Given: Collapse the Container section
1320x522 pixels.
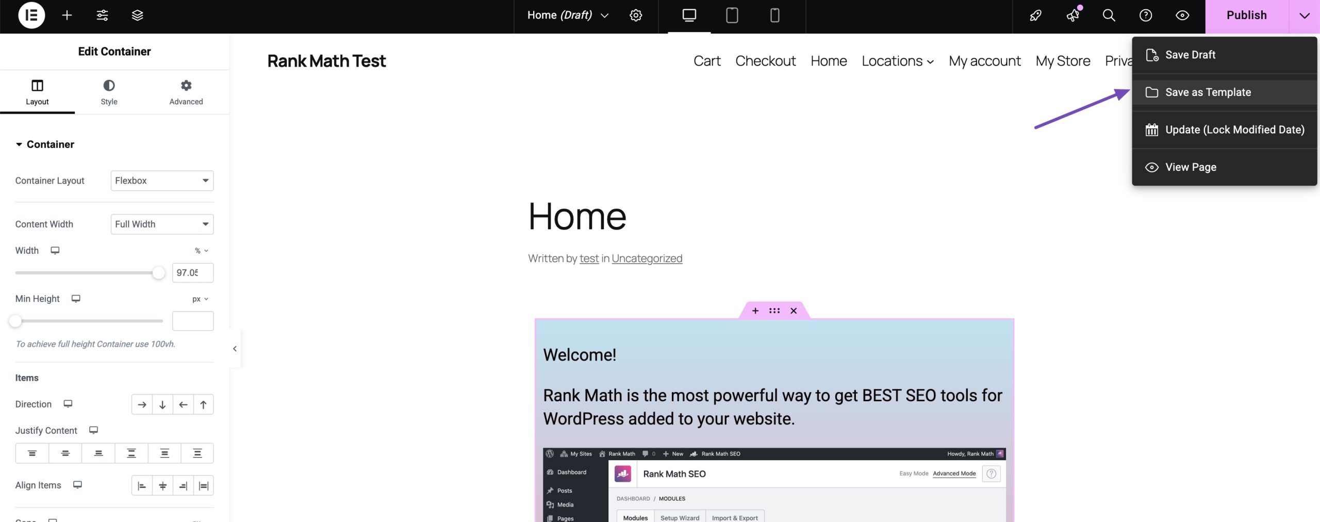Looking at the screenshot, I should click(x=45, y=144).
